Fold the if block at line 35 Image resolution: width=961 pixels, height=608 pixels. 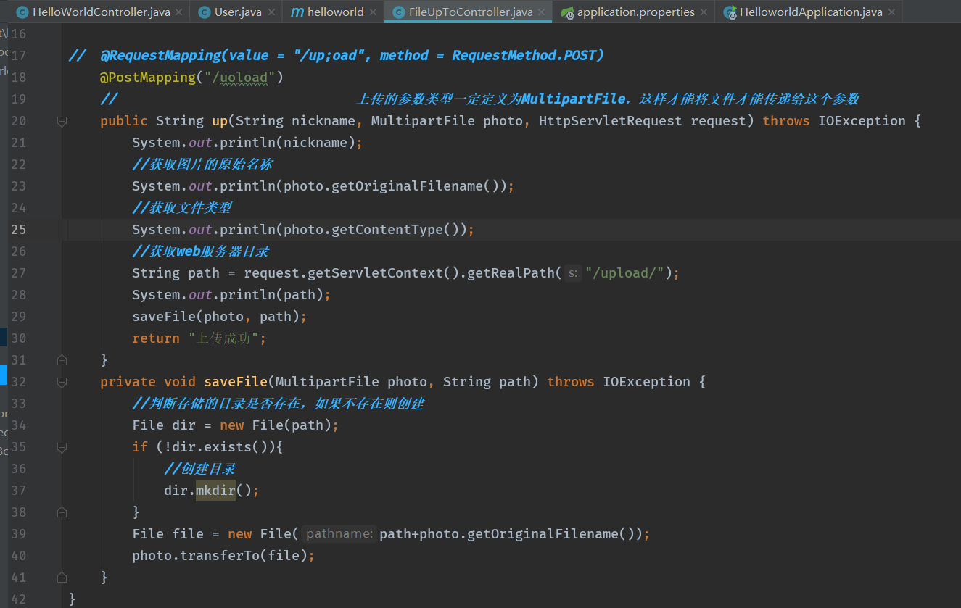62,447
